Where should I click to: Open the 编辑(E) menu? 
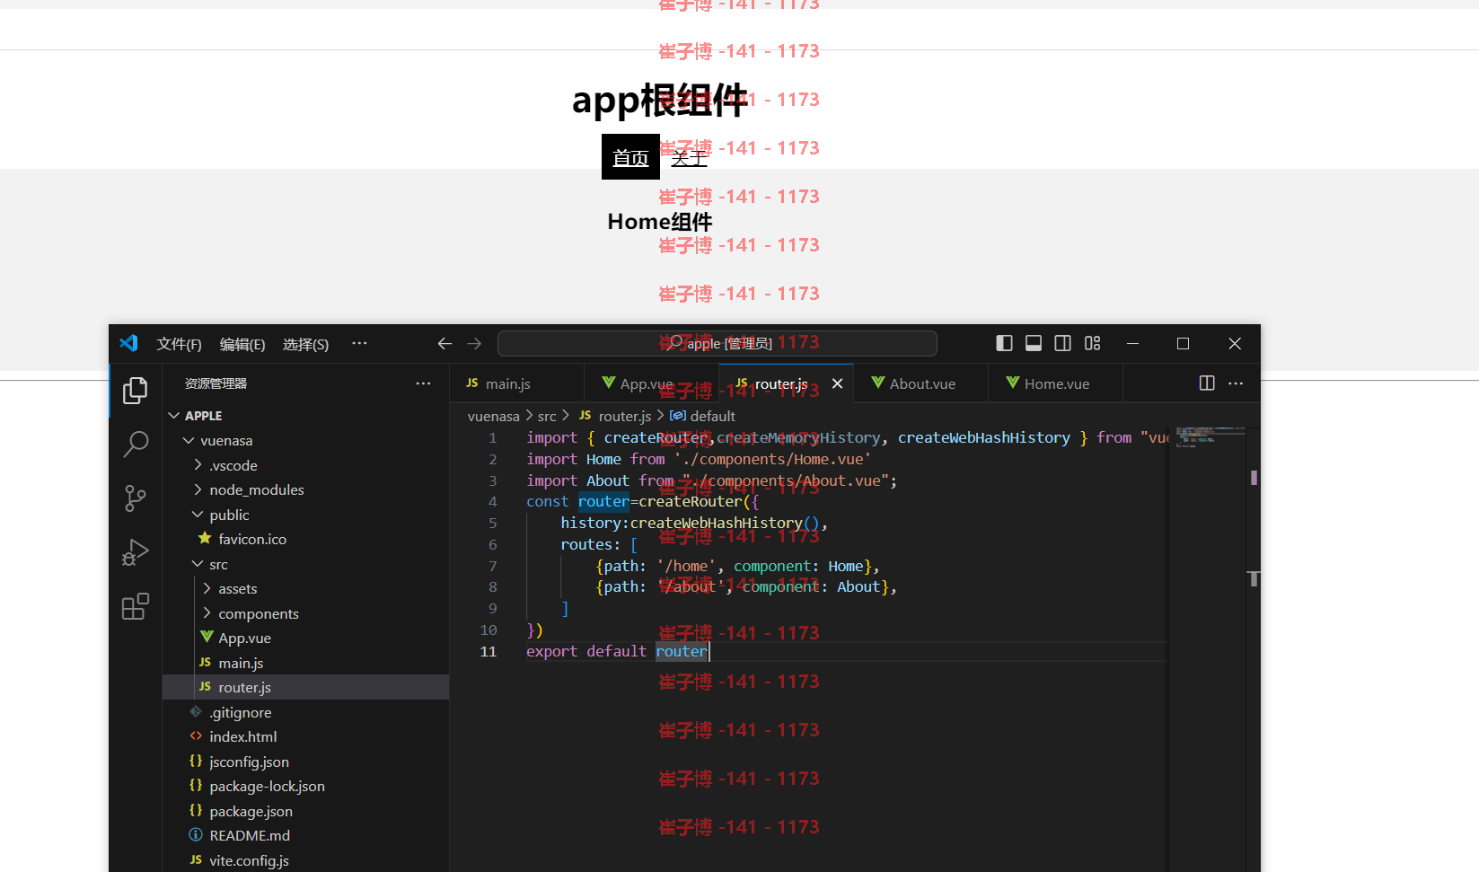[x=242, y=344]
